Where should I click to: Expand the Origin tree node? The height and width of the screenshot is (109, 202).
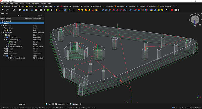tap(3, 28)
